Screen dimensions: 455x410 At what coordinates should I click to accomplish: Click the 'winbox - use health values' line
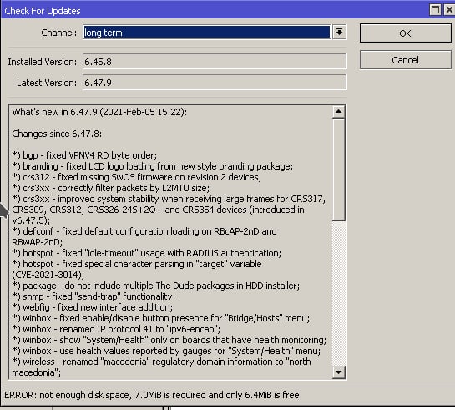pyautogui.click(x=166, y=351)
